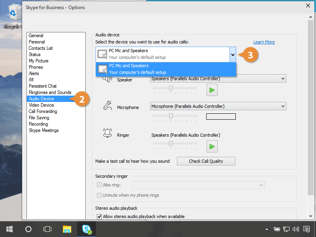Open Cortana search circle
316x237 pixels.
(28, 229)
